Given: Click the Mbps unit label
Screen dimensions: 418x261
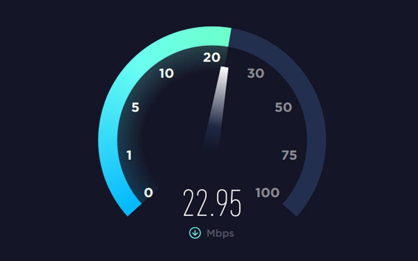Looking at the screenshot, I should coord(220,234).
